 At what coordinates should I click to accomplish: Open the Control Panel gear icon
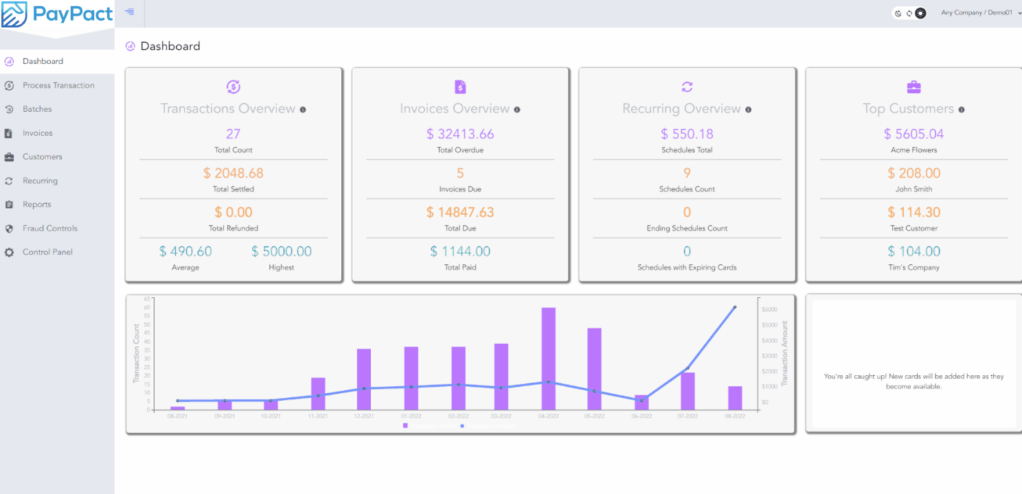click(x=9, y=252)
